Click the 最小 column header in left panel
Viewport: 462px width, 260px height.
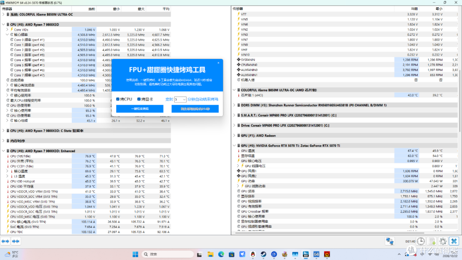pos(109,9)
